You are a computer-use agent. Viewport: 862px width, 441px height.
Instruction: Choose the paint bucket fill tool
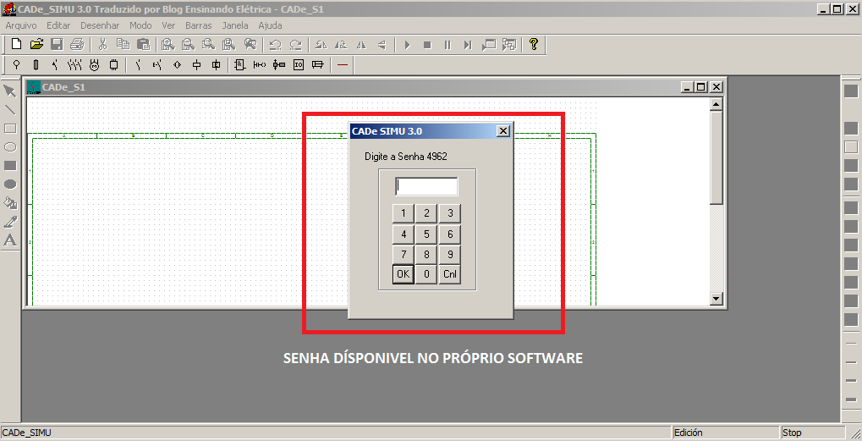click(10, 203)
